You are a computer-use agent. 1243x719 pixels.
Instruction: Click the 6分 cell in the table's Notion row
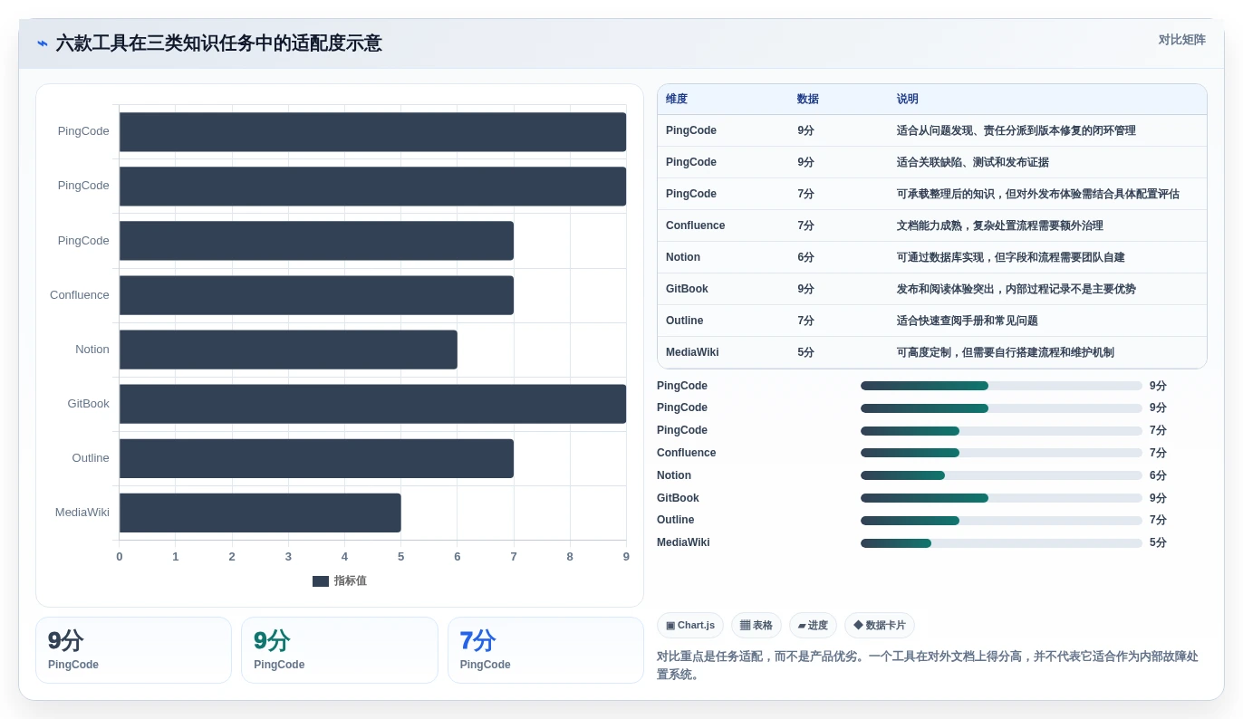pos(806,257)
